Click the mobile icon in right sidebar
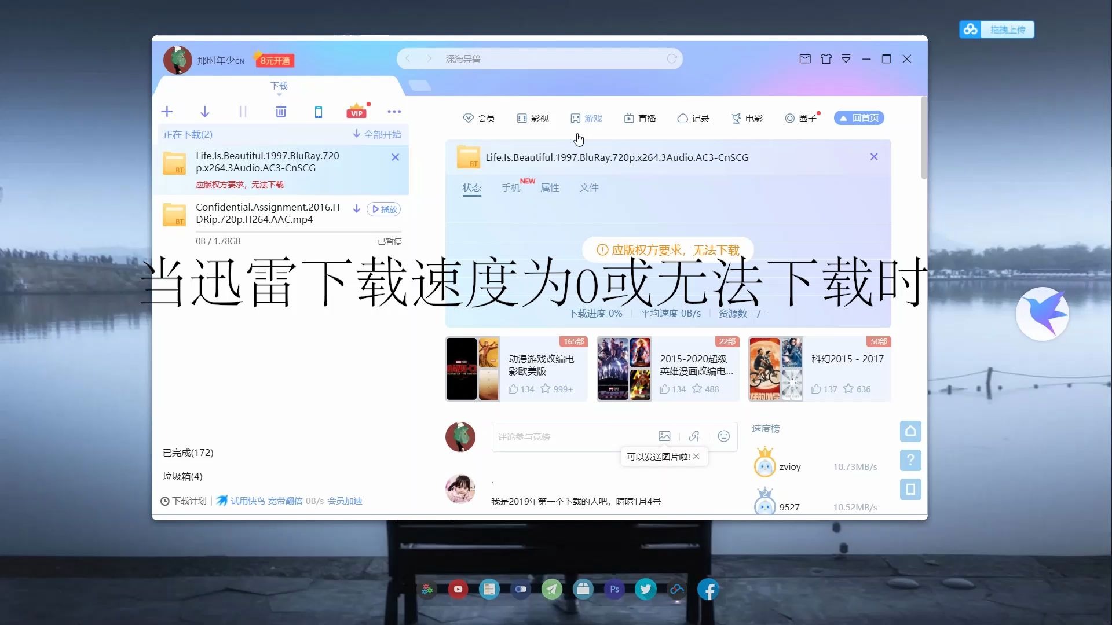The image size is (1112, 625). [x=910, y=490]
